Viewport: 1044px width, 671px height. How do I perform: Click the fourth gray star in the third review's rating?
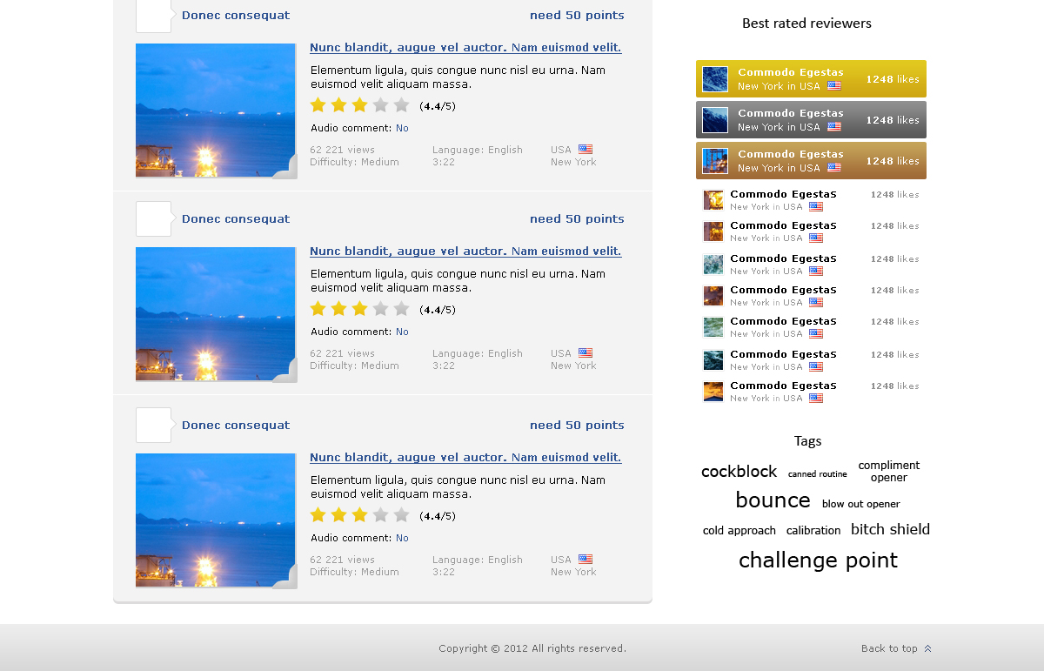380,515
